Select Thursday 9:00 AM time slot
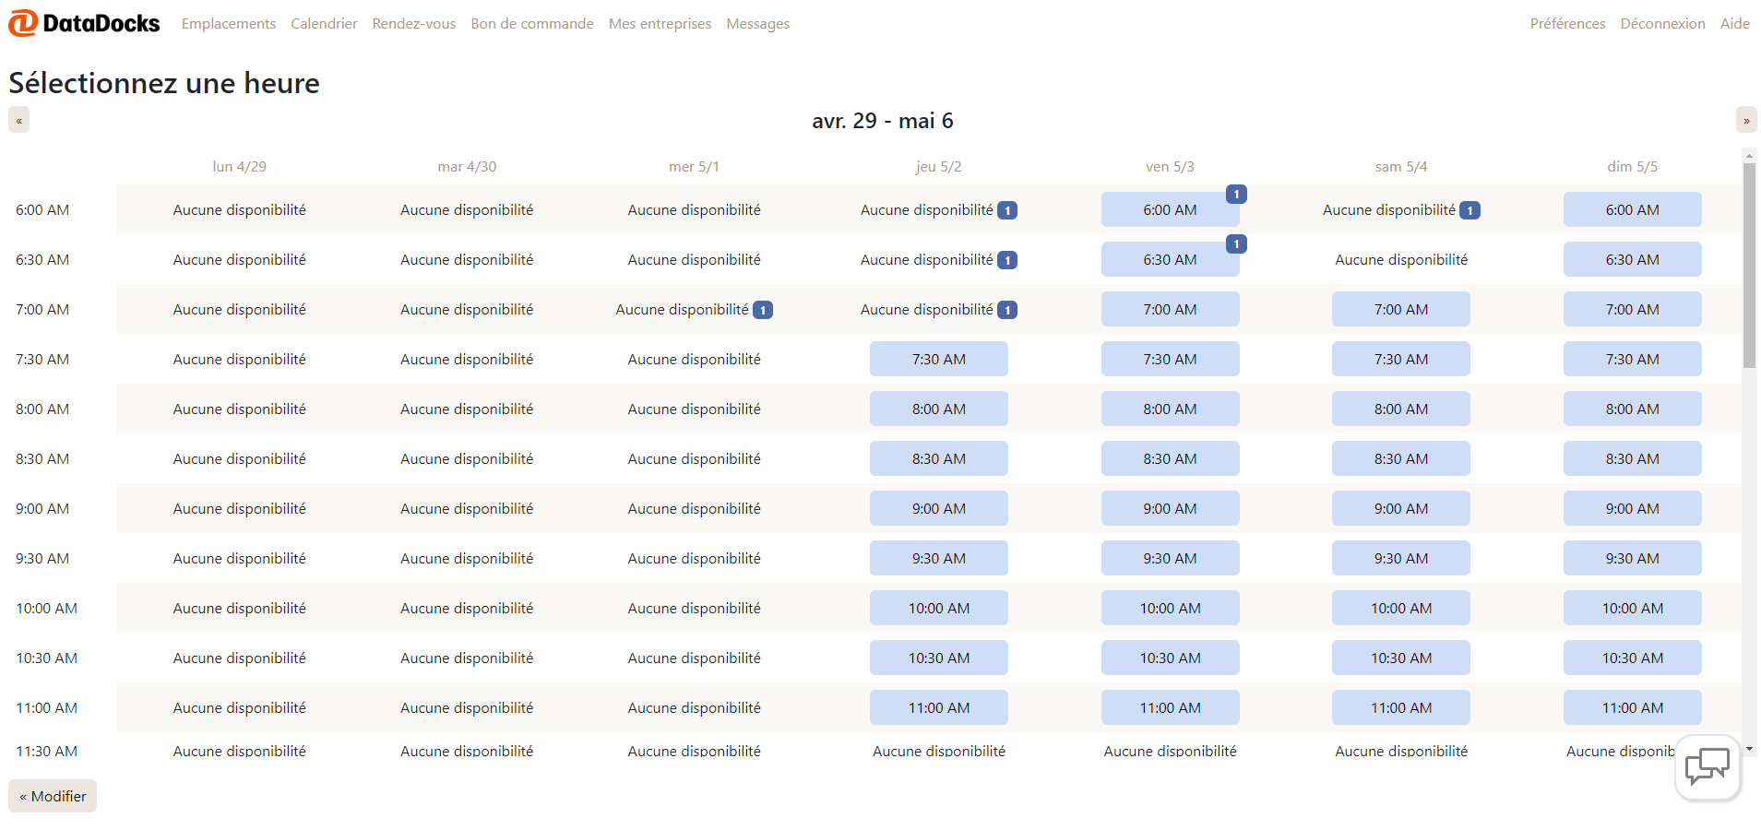The height and width of the screenshot is (830, 1761). 938,508
